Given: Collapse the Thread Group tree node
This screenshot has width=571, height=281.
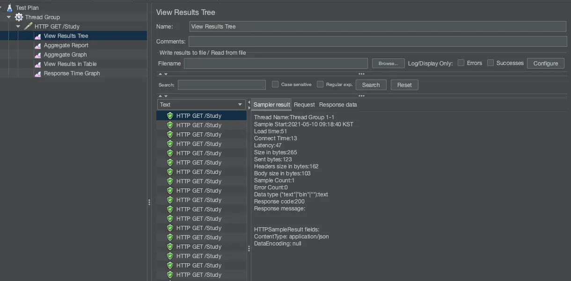Looking at the screenshot, I should coord(9,17).
